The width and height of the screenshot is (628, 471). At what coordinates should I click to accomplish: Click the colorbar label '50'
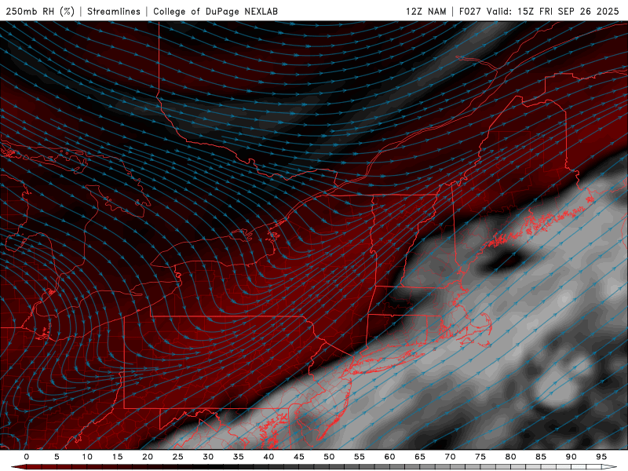pos(329,457)
